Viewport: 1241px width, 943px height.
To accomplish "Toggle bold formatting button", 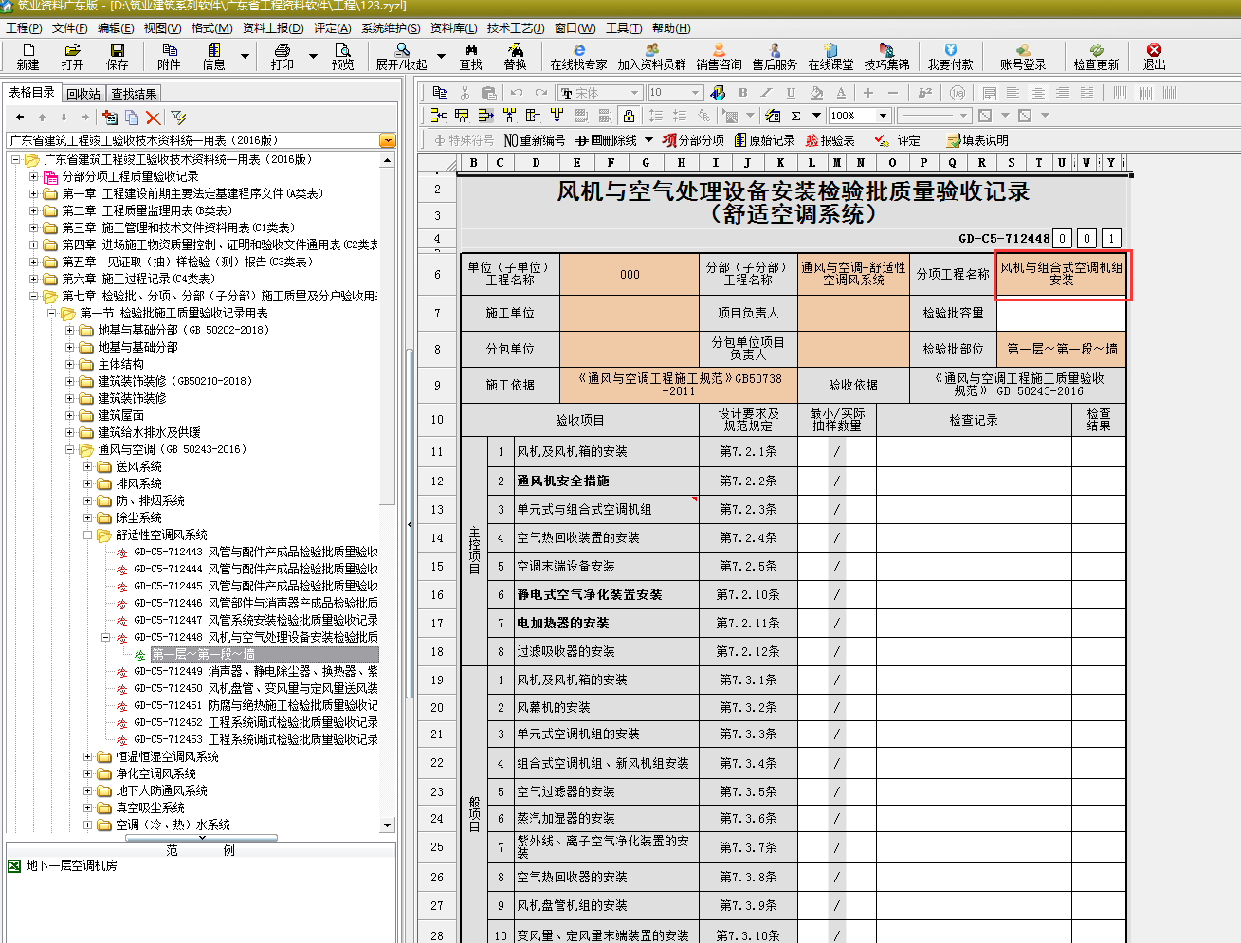I will (742, 92).
